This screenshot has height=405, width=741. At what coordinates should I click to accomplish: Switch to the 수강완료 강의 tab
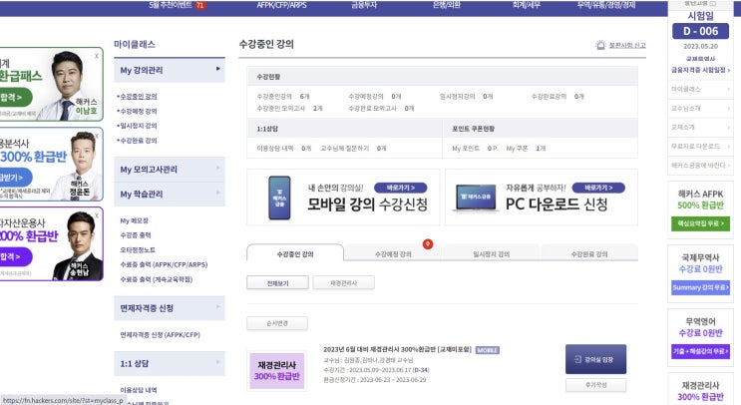click(x=589, y=253)
